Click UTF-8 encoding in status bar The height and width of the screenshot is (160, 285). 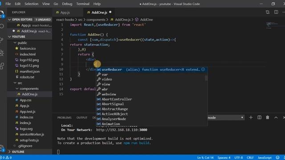click(x=239, y=157)
